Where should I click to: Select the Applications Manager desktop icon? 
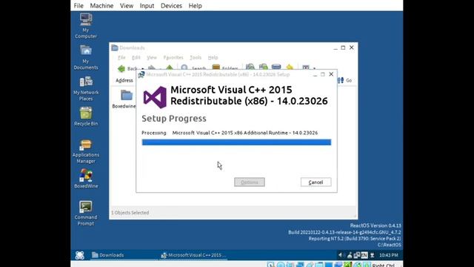tap(86, 151)
